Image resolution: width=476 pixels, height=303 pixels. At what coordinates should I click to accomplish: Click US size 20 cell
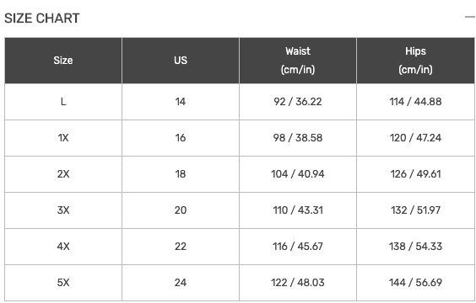(181, 210)
